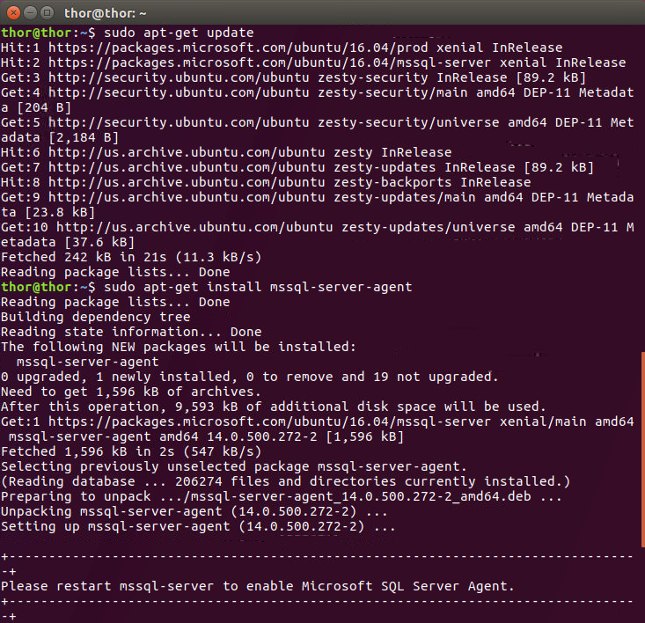
Task: Click the 'Need to get 1,596 kB' line
Action: point(131,392)
